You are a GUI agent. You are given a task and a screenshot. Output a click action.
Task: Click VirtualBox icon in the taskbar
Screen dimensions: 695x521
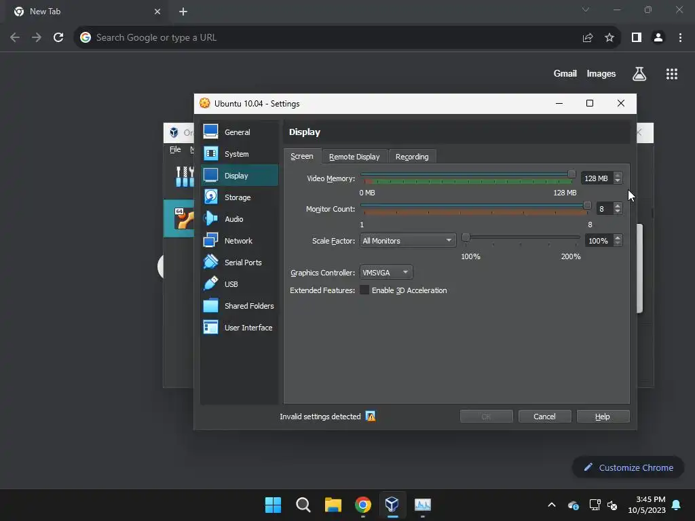click(392, 504)
